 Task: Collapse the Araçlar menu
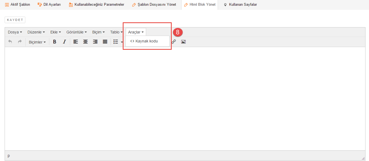click(136, 32)
